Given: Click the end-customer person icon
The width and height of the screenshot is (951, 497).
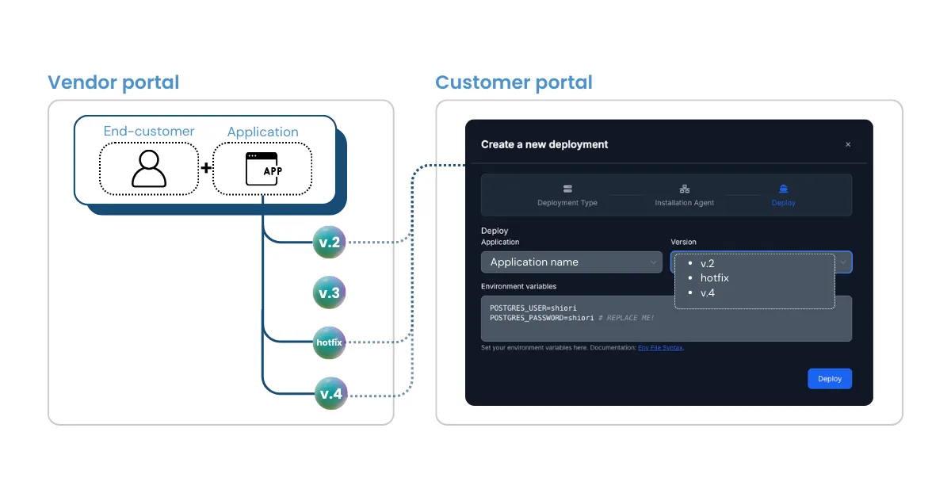Looking at the screenshot, I should point(149,168).
